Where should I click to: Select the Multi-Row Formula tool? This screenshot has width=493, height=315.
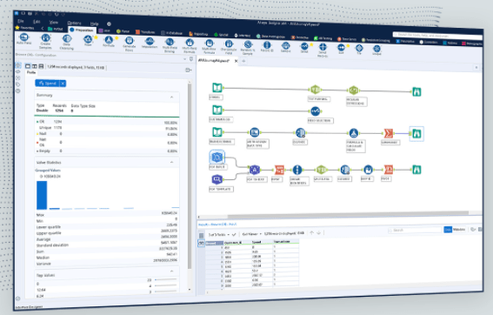pyautogui.click(x=209, y=46)
